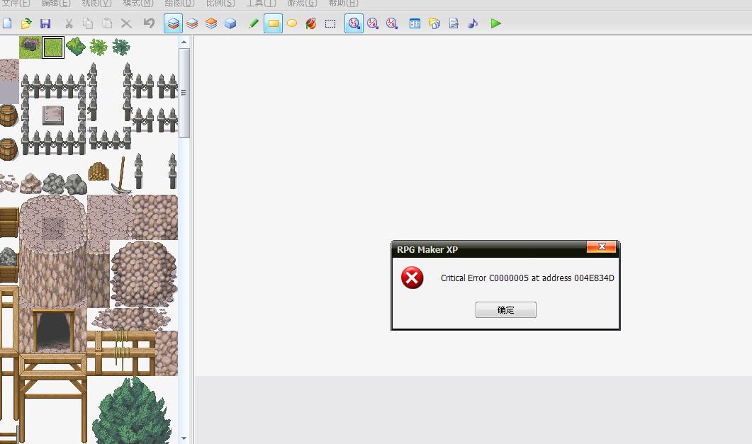Click the Delete X icon in the toolbar

126,23
